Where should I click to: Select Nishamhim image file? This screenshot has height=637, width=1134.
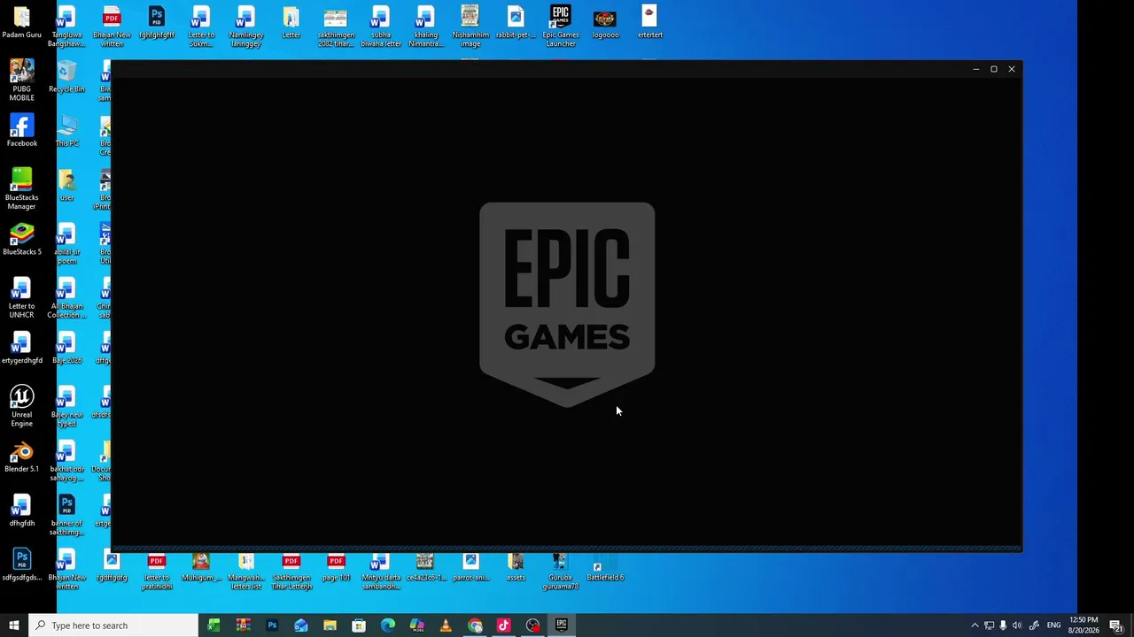[470, 27]
